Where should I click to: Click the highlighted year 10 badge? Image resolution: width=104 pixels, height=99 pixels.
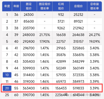[x=7, y=75]
